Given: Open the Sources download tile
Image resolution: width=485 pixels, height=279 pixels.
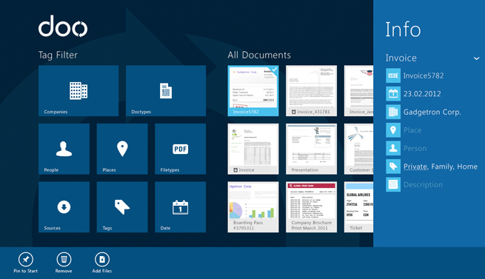Looking at the screenshot, I should click(64, 207).
